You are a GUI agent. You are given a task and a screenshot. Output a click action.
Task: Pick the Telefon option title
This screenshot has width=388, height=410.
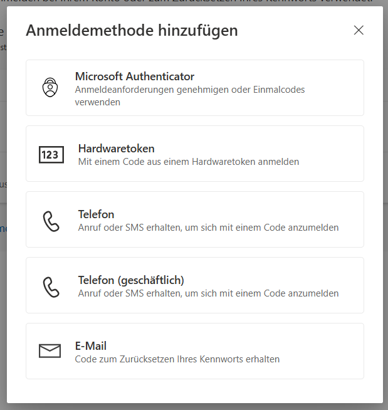point(96,214)
